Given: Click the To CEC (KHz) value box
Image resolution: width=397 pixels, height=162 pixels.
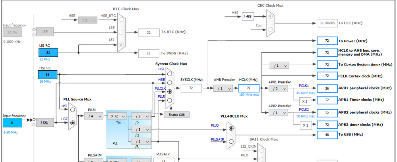Looking at the screenshot, I should point(327,23).
